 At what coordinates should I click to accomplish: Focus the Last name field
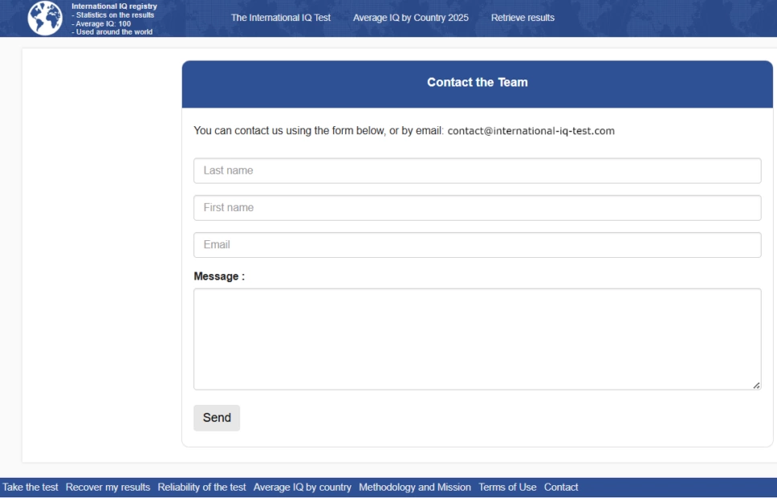click(x=477, y=171)
